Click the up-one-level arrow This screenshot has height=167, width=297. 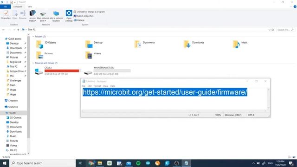point(18,30)
